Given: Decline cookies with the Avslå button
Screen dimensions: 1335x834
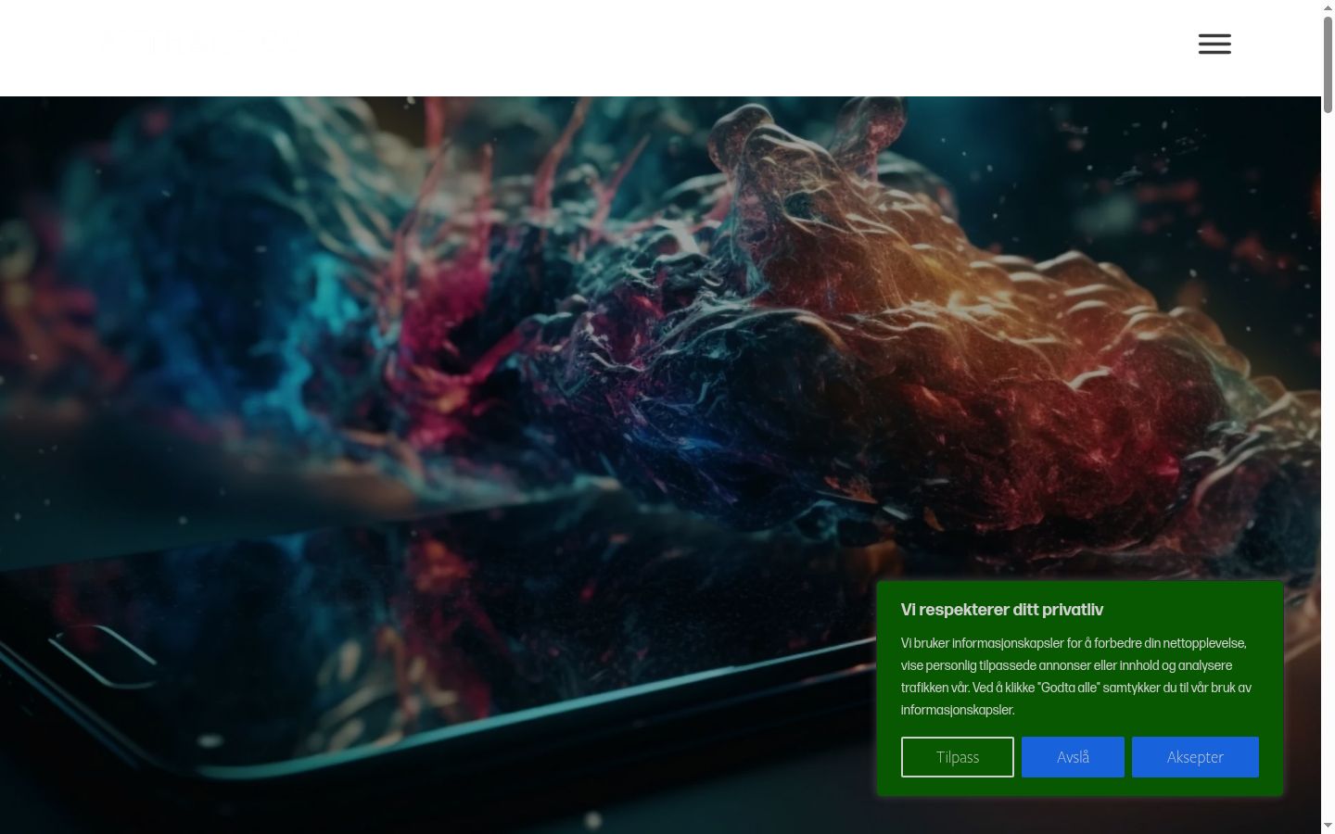Looking at the screenshot, I should click(1073, 757).
